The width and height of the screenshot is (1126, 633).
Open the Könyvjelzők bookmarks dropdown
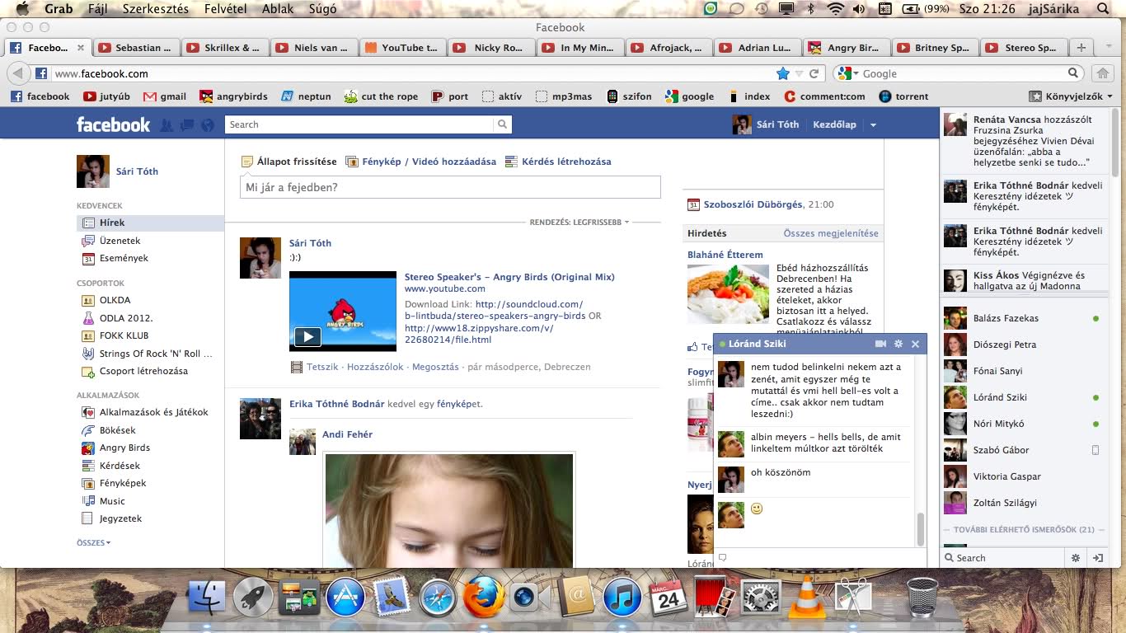coord(1071,96)
